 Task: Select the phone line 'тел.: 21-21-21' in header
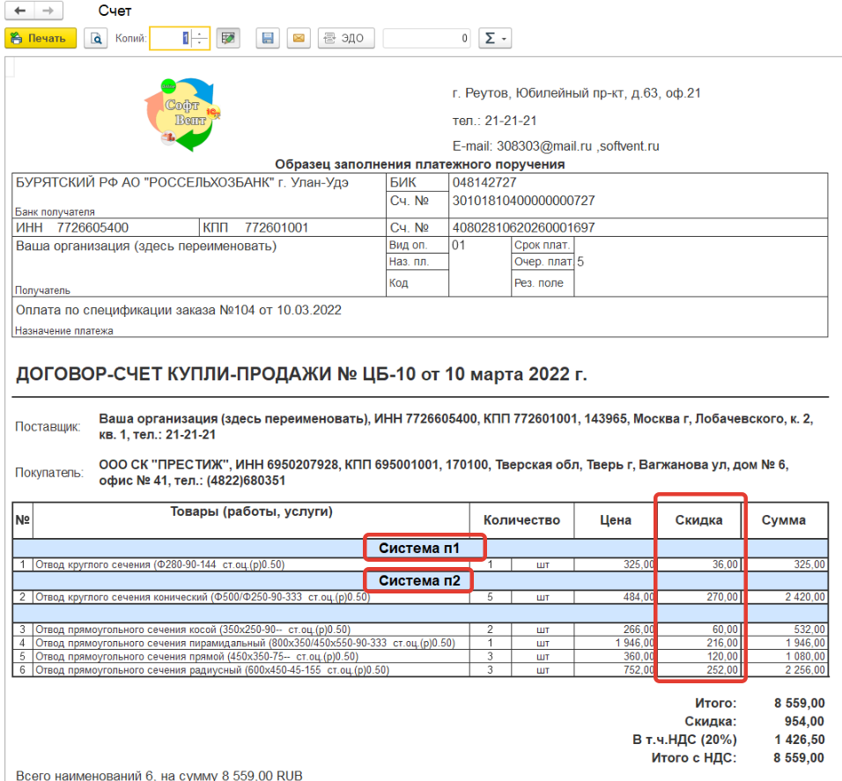(x=495, y=121)
